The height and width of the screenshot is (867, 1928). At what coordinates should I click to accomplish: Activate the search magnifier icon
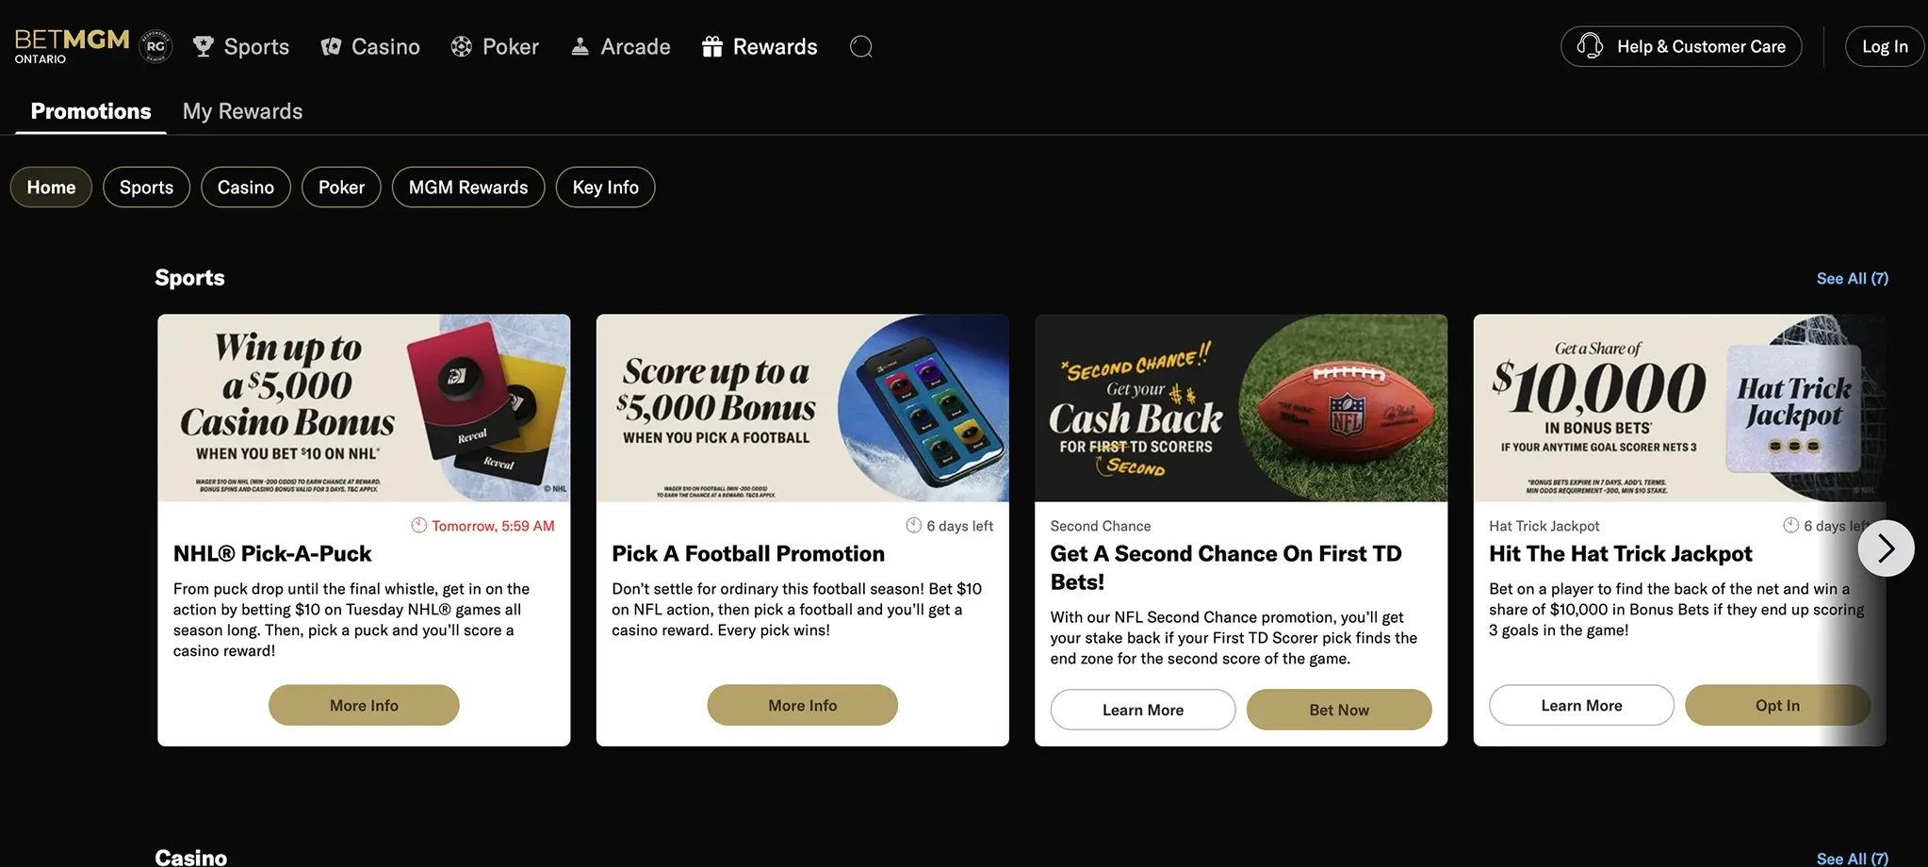click(860, 45)
